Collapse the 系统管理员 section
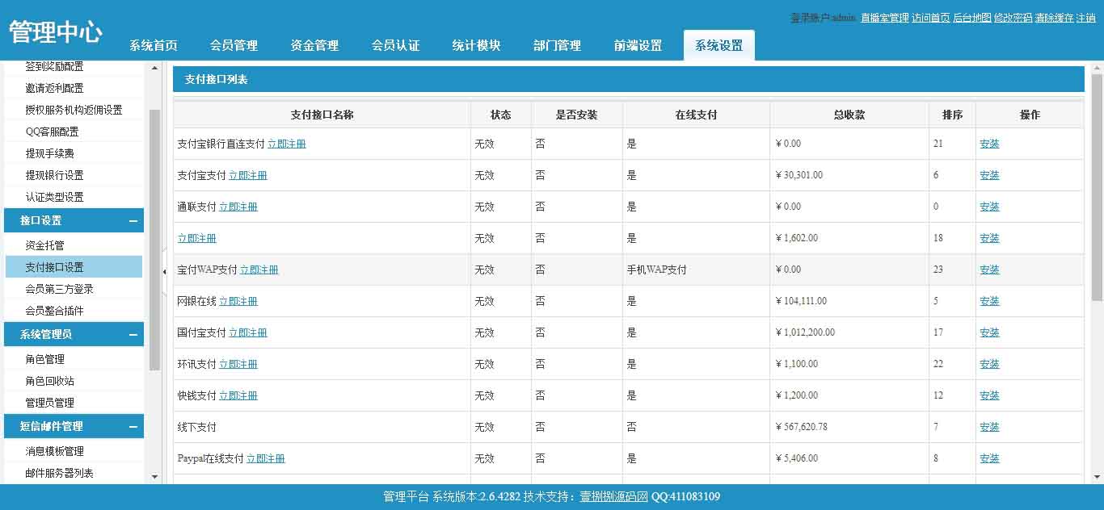The image size is (1104, 510). tap(133, 335)
